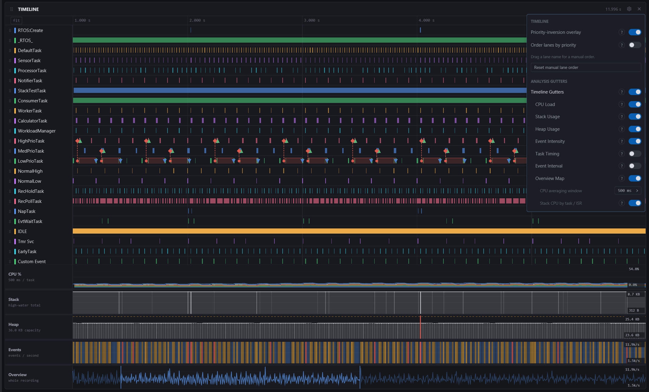The height and width of the screenshot is (392, 649).
Task: Toggle the Overview Map switch
Action: click(635, 178)
